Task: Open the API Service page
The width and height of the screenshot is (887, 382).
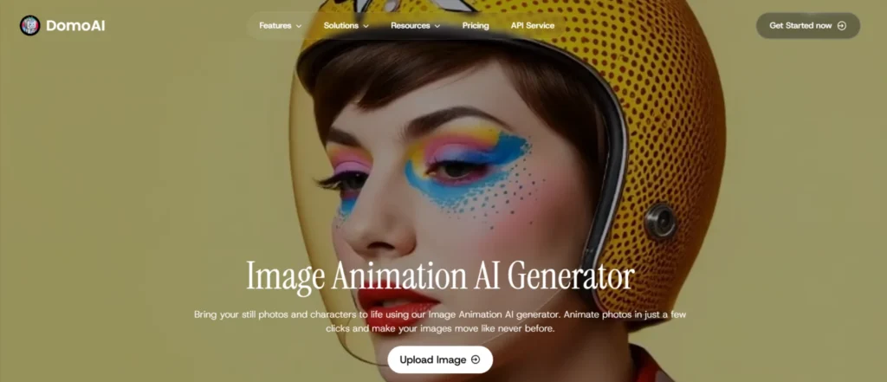Action: tap(533, 25)
